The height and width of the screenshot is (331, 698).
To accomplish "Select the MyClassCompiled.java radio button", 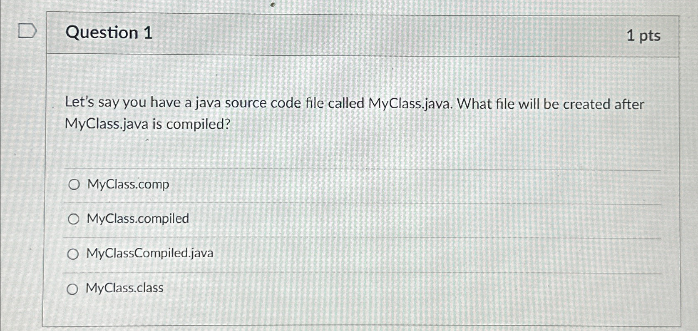I will 73,254.
